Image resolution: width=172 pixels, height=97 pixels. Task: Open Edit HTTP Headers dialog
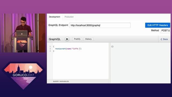158,25
